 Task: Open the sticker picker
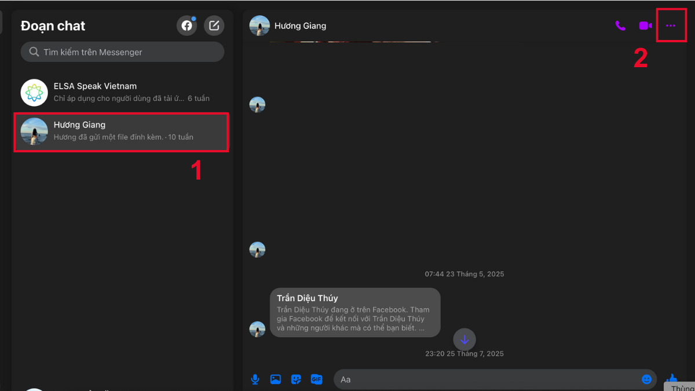point(296,379)
